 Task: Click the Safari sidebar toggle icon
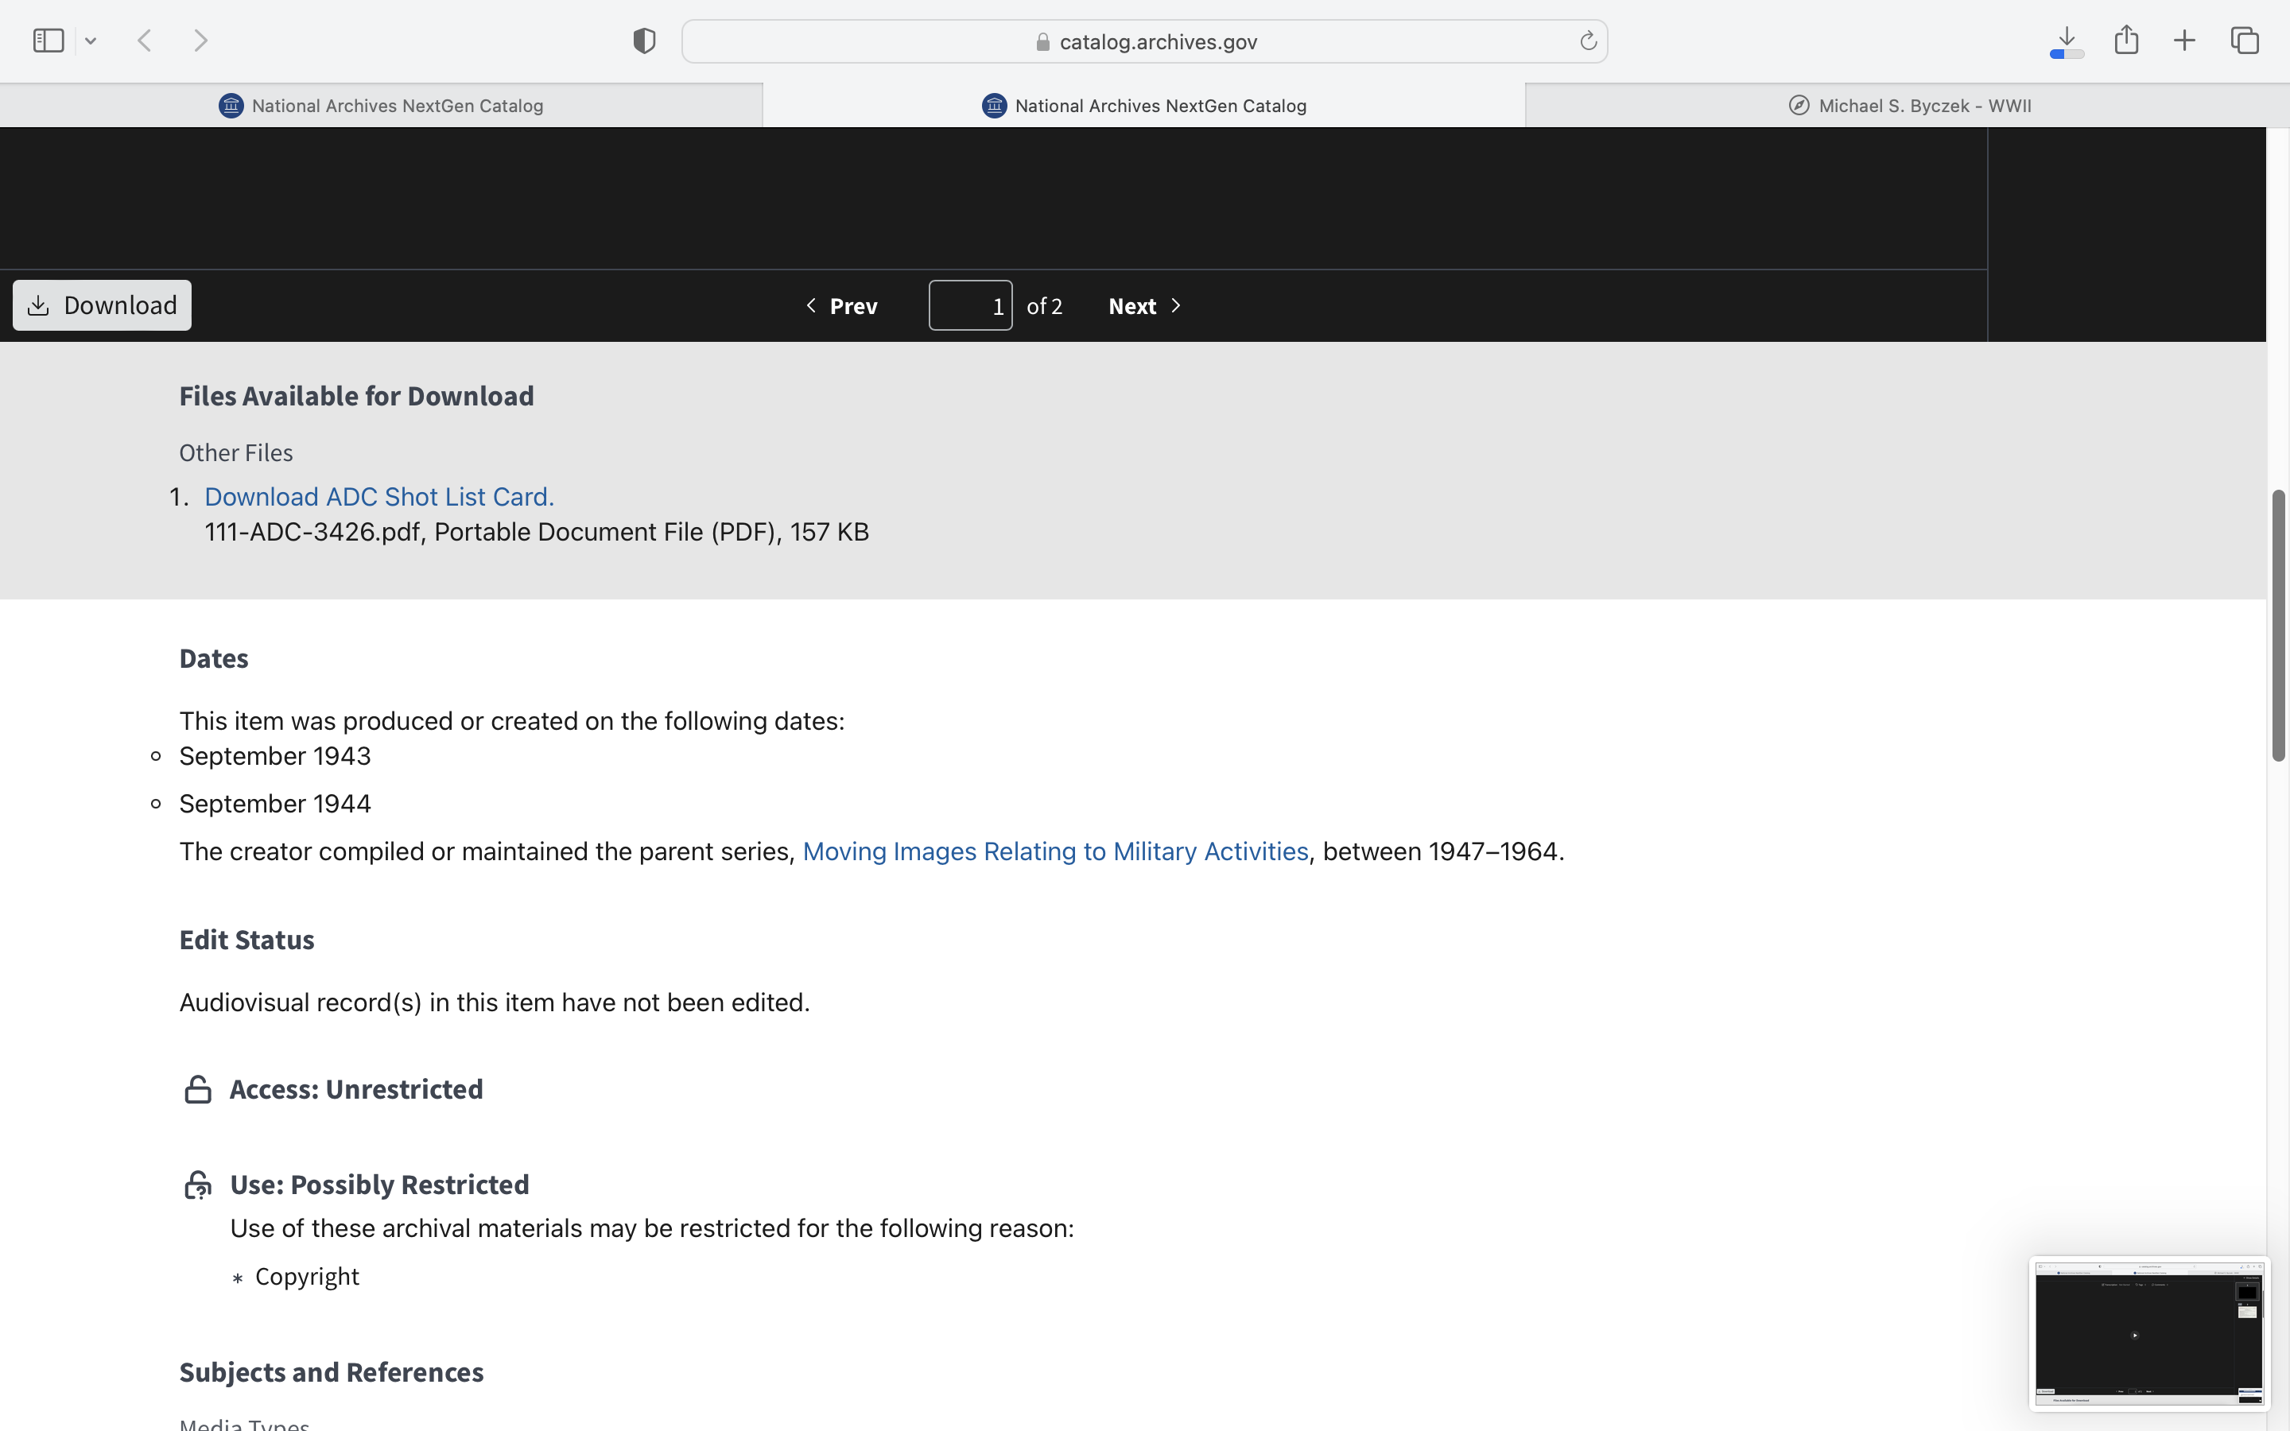pos(49,41)
